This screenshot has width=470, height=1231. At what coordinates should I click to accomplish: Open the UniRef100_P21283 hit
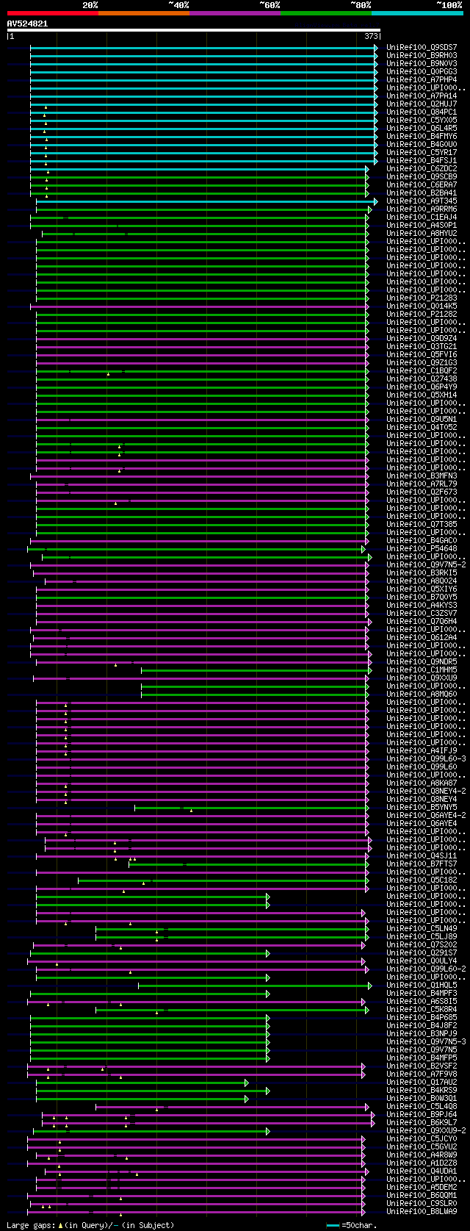pyautogui.click(x=422, y=298)
